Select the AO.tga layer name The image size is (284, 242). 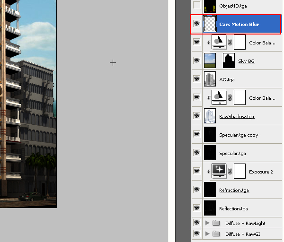pos(227,79)
